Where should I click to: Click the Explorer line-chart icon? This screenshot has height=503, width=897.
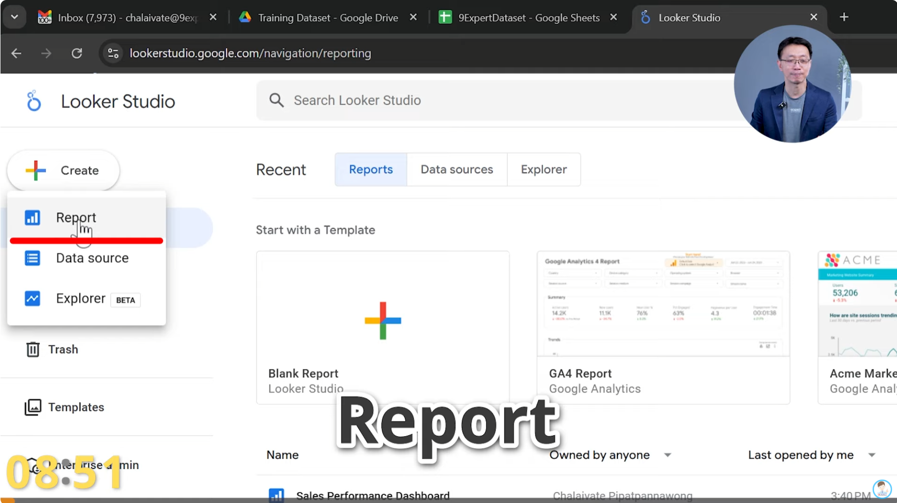(x=32, y=298)
